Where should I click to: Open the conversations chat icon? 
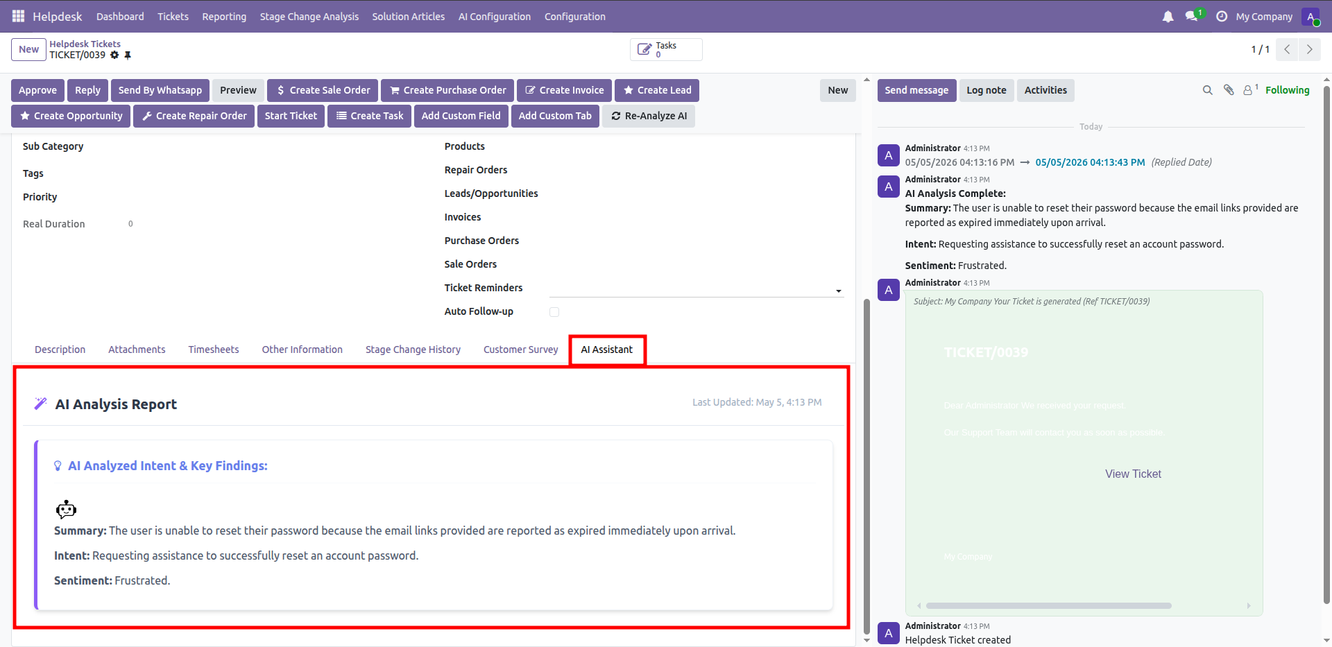tap(1192, 16)
